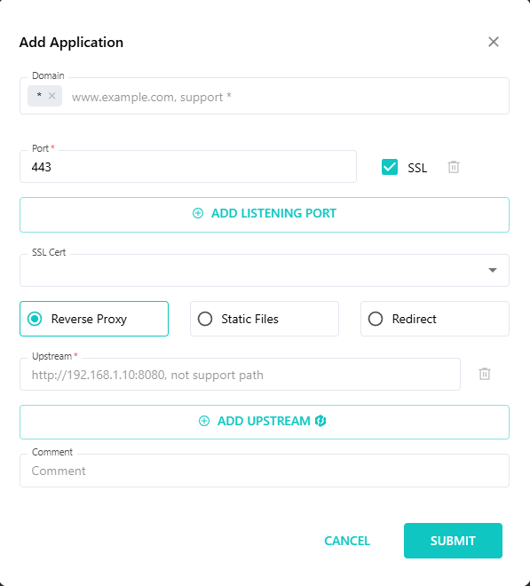The height and width of the screenshot is (586, 530).
Task: Click ADD UPSTREAM button text
Action: (264, 421)
